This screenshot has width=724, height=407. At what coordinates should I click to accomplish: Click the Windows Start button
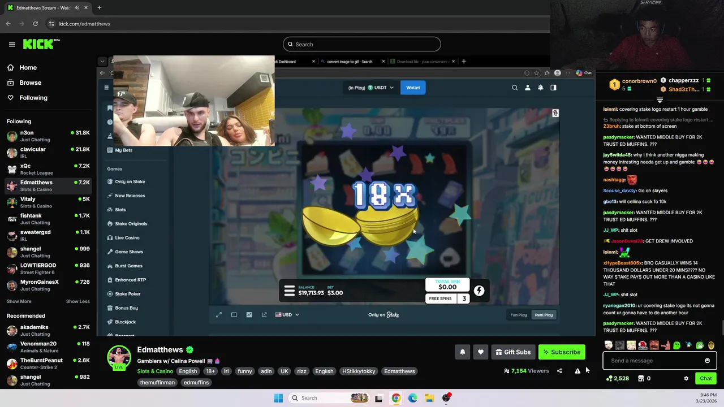(x=278, y=398)
